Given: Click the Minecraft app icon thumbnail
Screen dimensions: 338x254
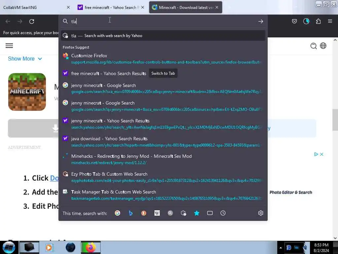Looking at the screenshot, I should (x=27, y=92).
